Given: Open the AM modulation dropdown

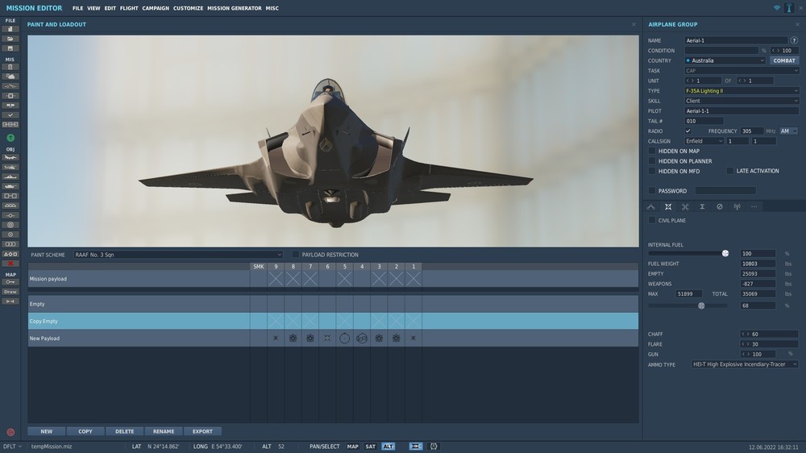Looking at the screenshot, I should coord(788,131).
